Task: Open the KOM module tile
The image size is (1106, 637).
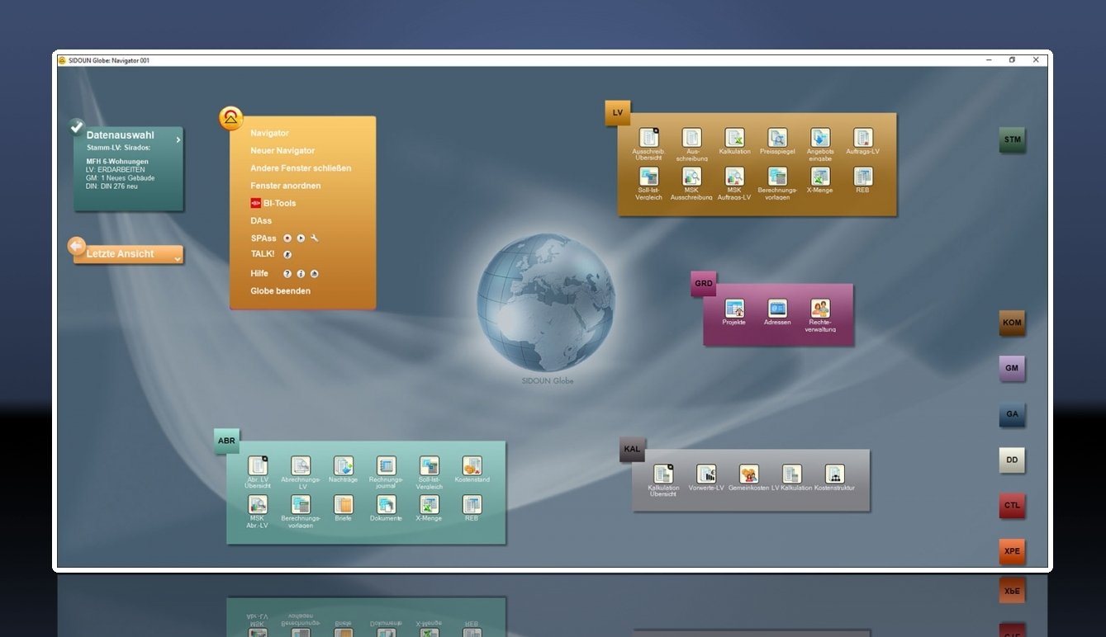Action: 1013,323
